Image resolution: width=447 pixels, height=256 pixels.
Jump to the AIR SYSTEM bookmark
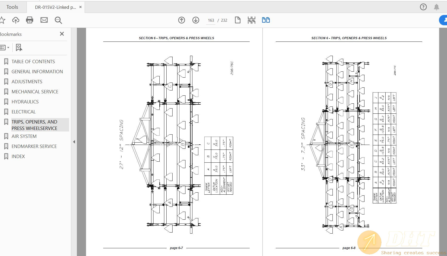[x=24, y=136]
